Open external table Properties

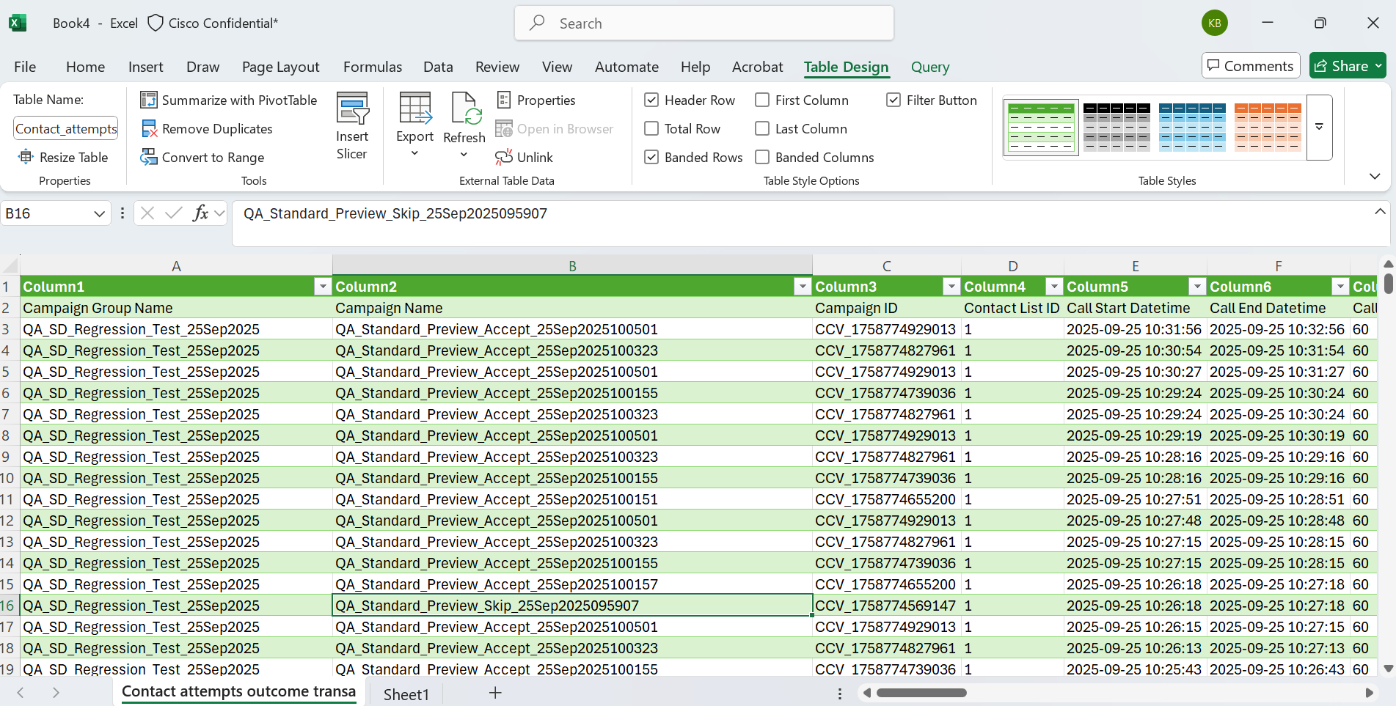click(536, 100)
